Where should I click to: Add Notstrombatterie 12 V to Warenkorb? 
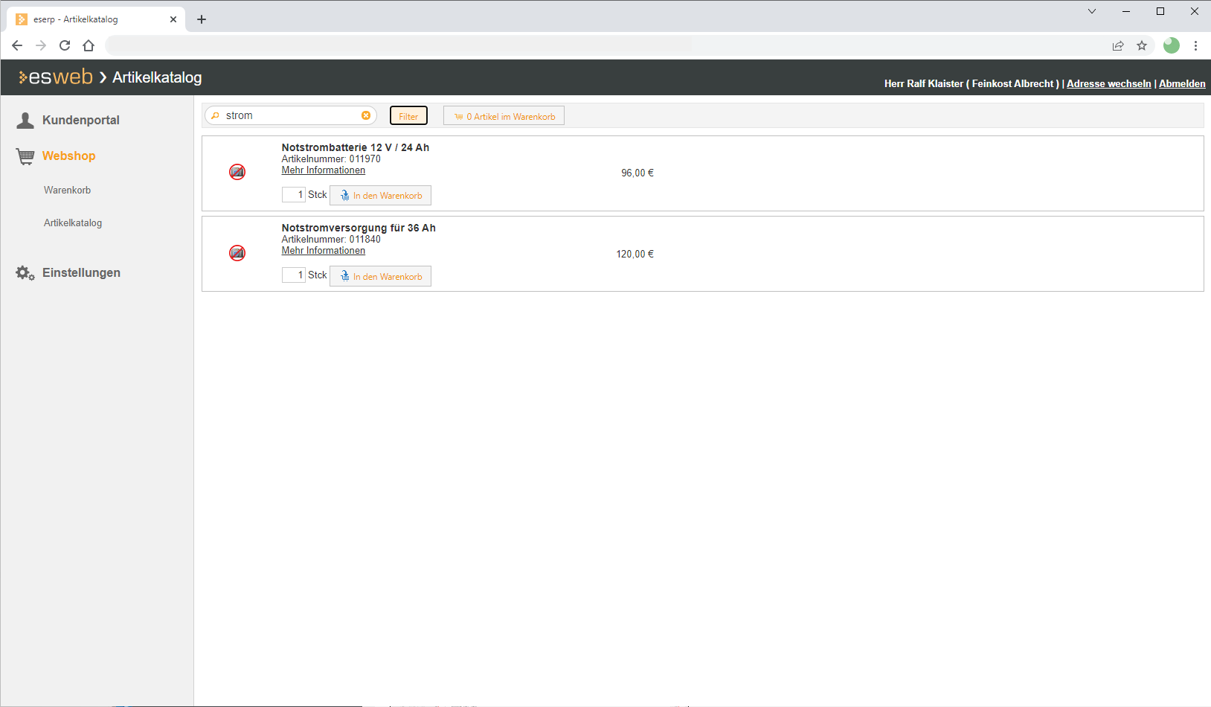380,196
